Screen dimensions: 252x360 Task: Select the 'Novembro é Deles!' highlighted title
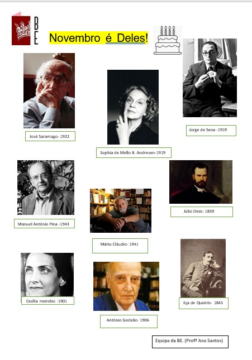[98, 37]
